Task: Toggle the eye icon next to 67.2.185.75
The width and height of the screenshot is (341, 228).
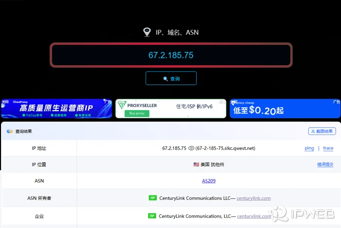Action: pos(191,148)
